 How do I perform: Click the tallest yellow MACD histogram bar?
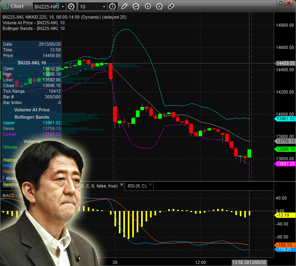coord(129,225)
